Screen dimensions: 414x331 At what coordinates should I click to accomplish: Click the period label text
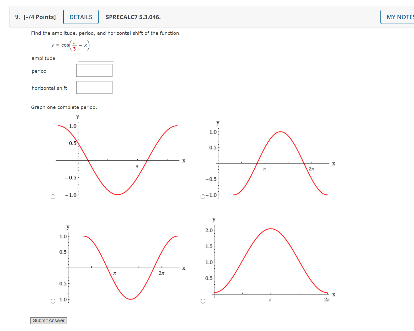[39, 71]
